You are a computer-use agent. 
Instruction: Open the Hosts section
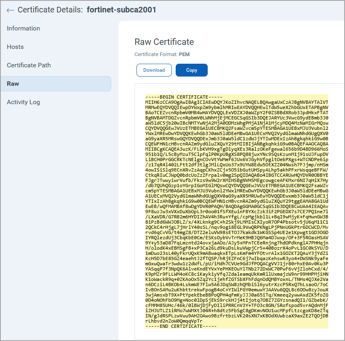tap(15, 47)
